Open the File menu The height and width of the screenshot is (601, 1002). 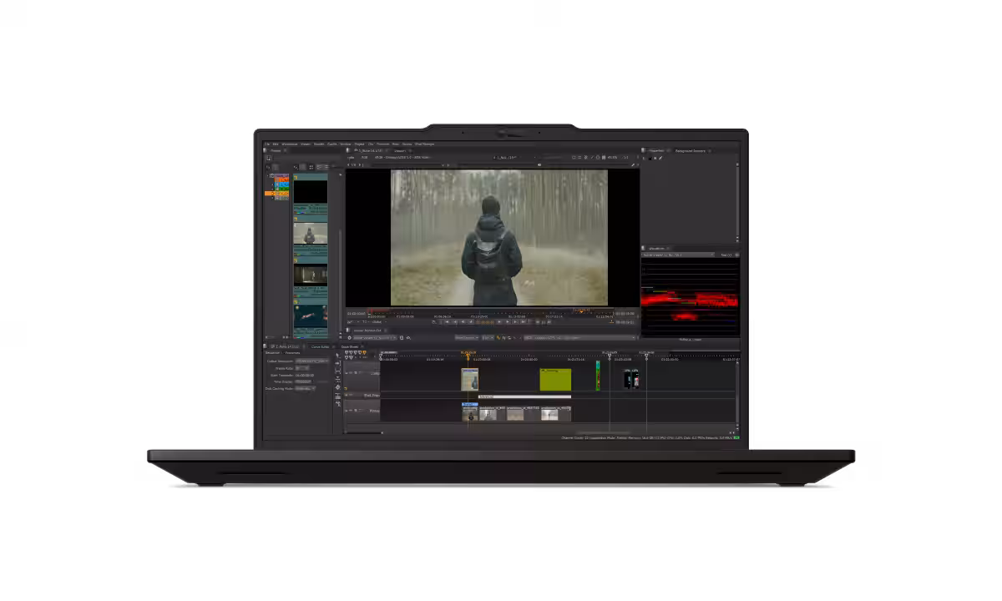pyautogui.click(x=268, y=144)
